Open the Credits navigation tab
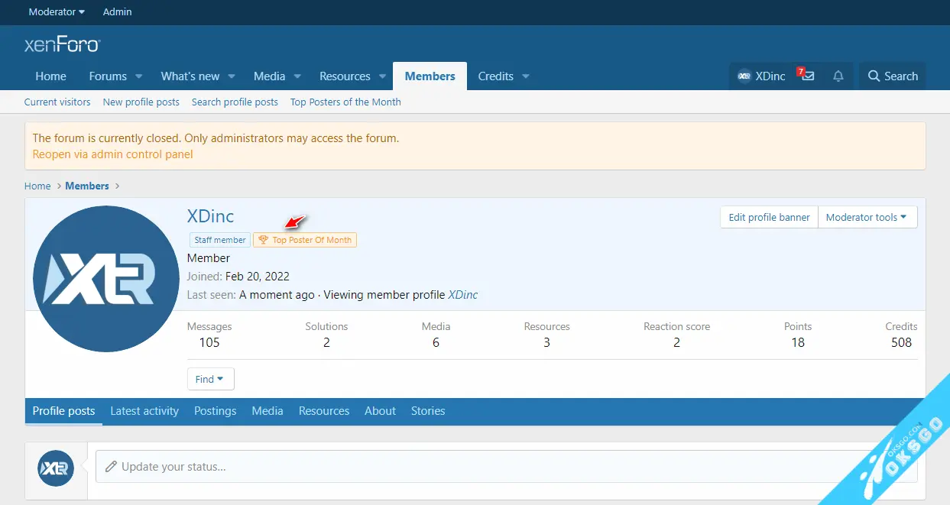Image resolution: width=950 pixels, height=505 pixels. tap(495, 76)
